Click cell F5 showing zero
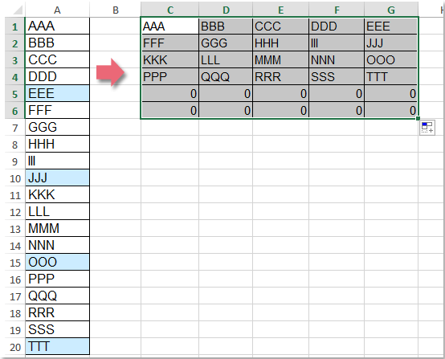The width and height of the screenshot is (445, 359). click(337, 94)
